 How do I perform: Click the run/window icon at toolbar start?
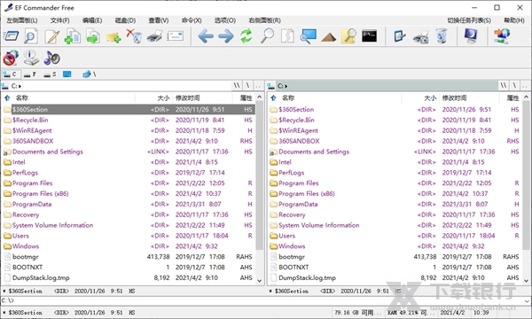11,36
